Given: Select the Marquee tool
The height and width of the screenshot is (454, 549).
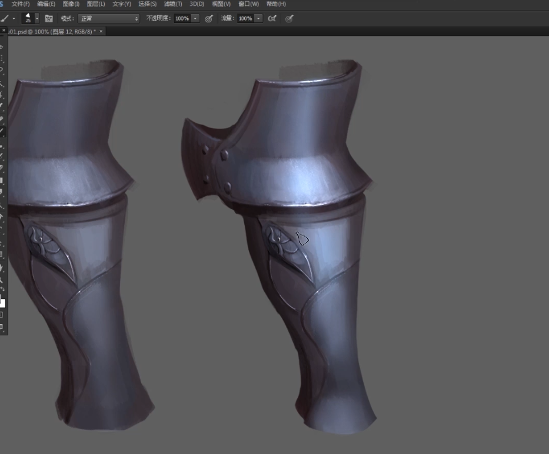Looking at the screenshot, I should coord(2,58).
